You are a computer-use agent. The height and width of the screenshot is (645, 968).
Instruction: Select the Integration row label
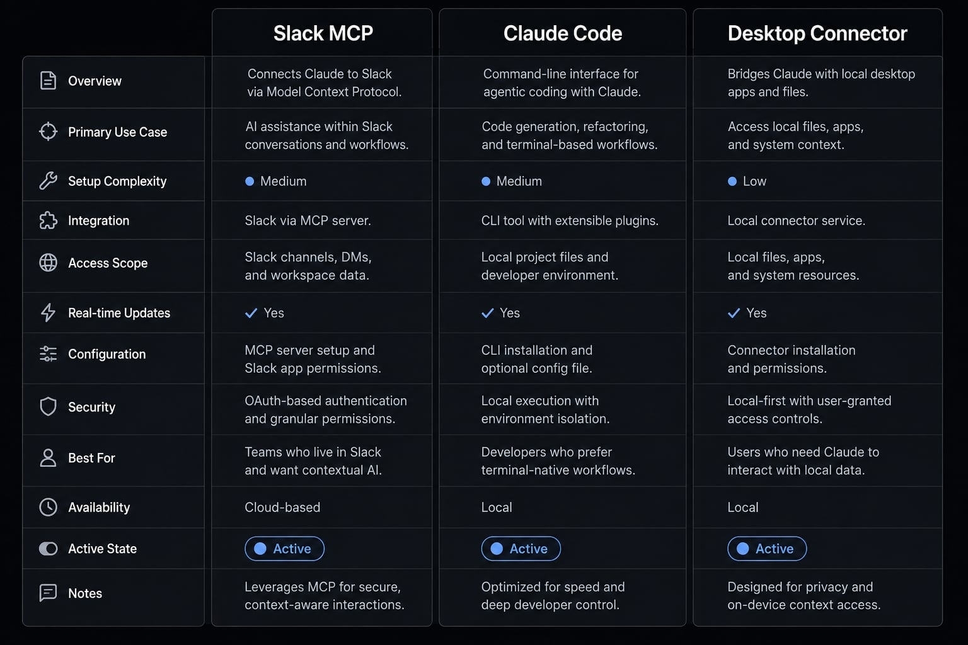[x=98, y=220]
